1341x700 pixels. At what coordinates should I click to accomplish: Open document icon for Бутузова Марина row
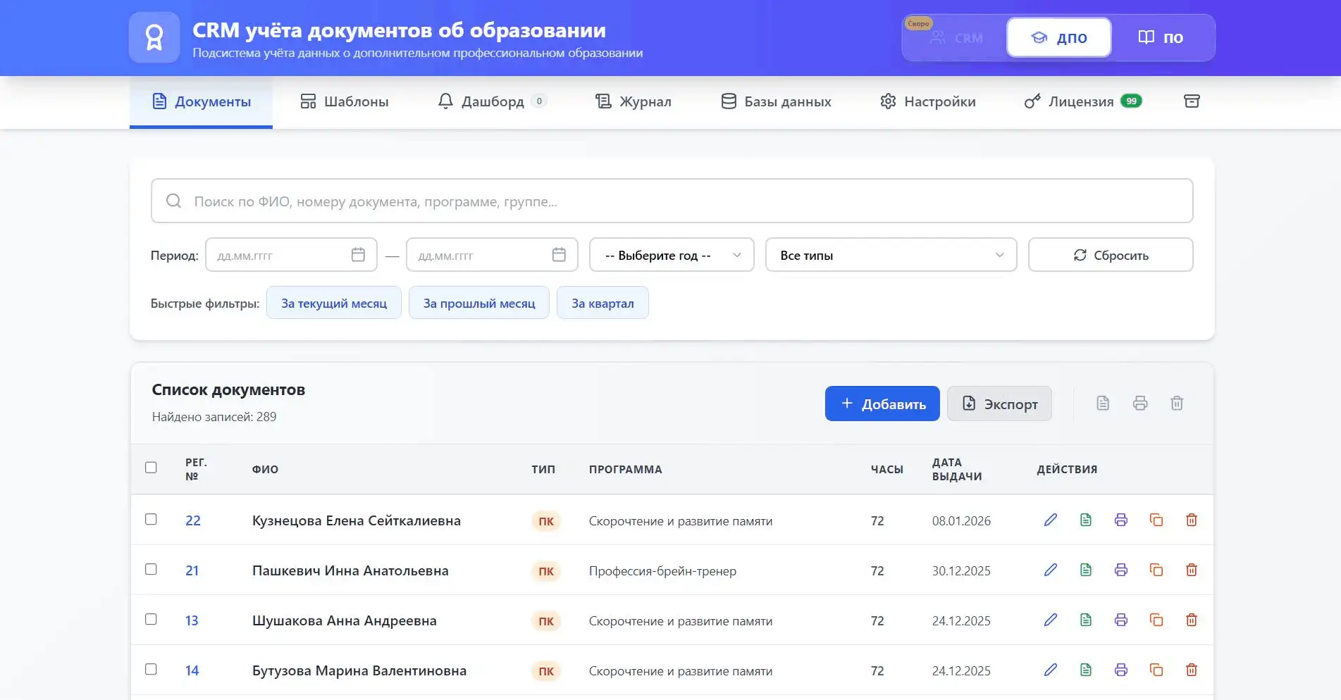[1086, 670]
